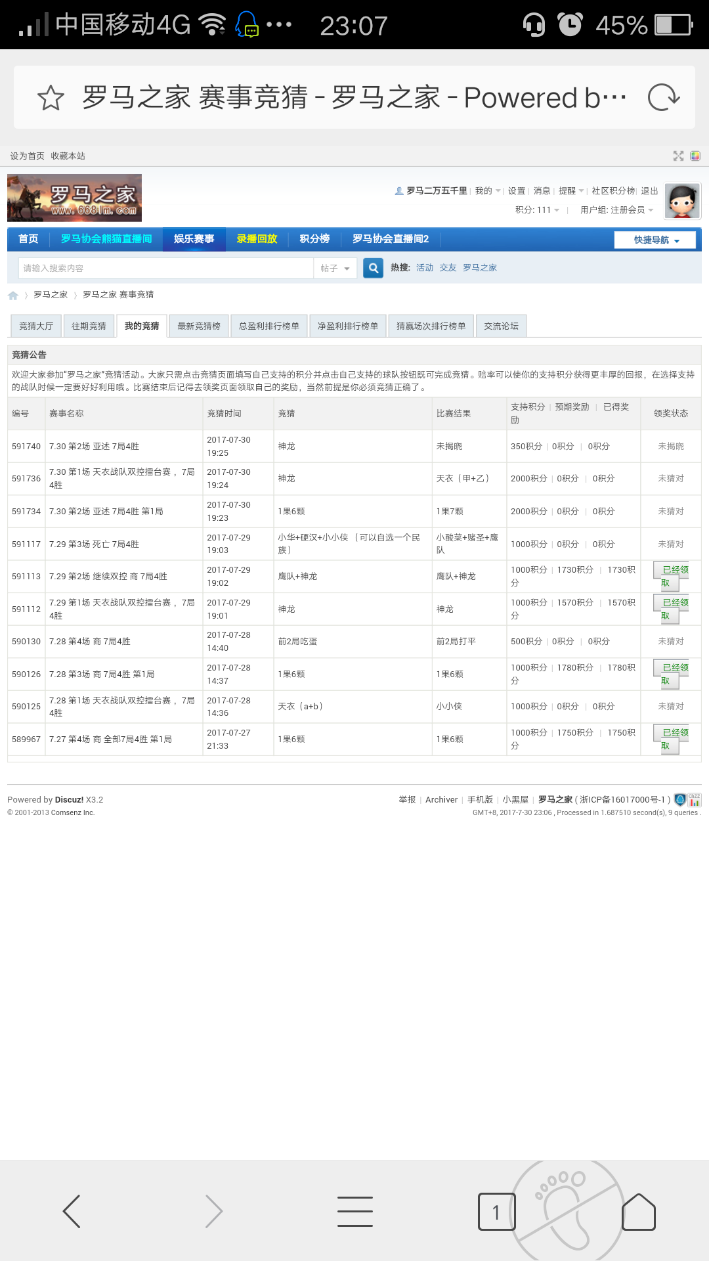The width and height of the screenshot is (709, 1261).
Task: Tap the browser forward arrow
Action: coord(214,1211)
